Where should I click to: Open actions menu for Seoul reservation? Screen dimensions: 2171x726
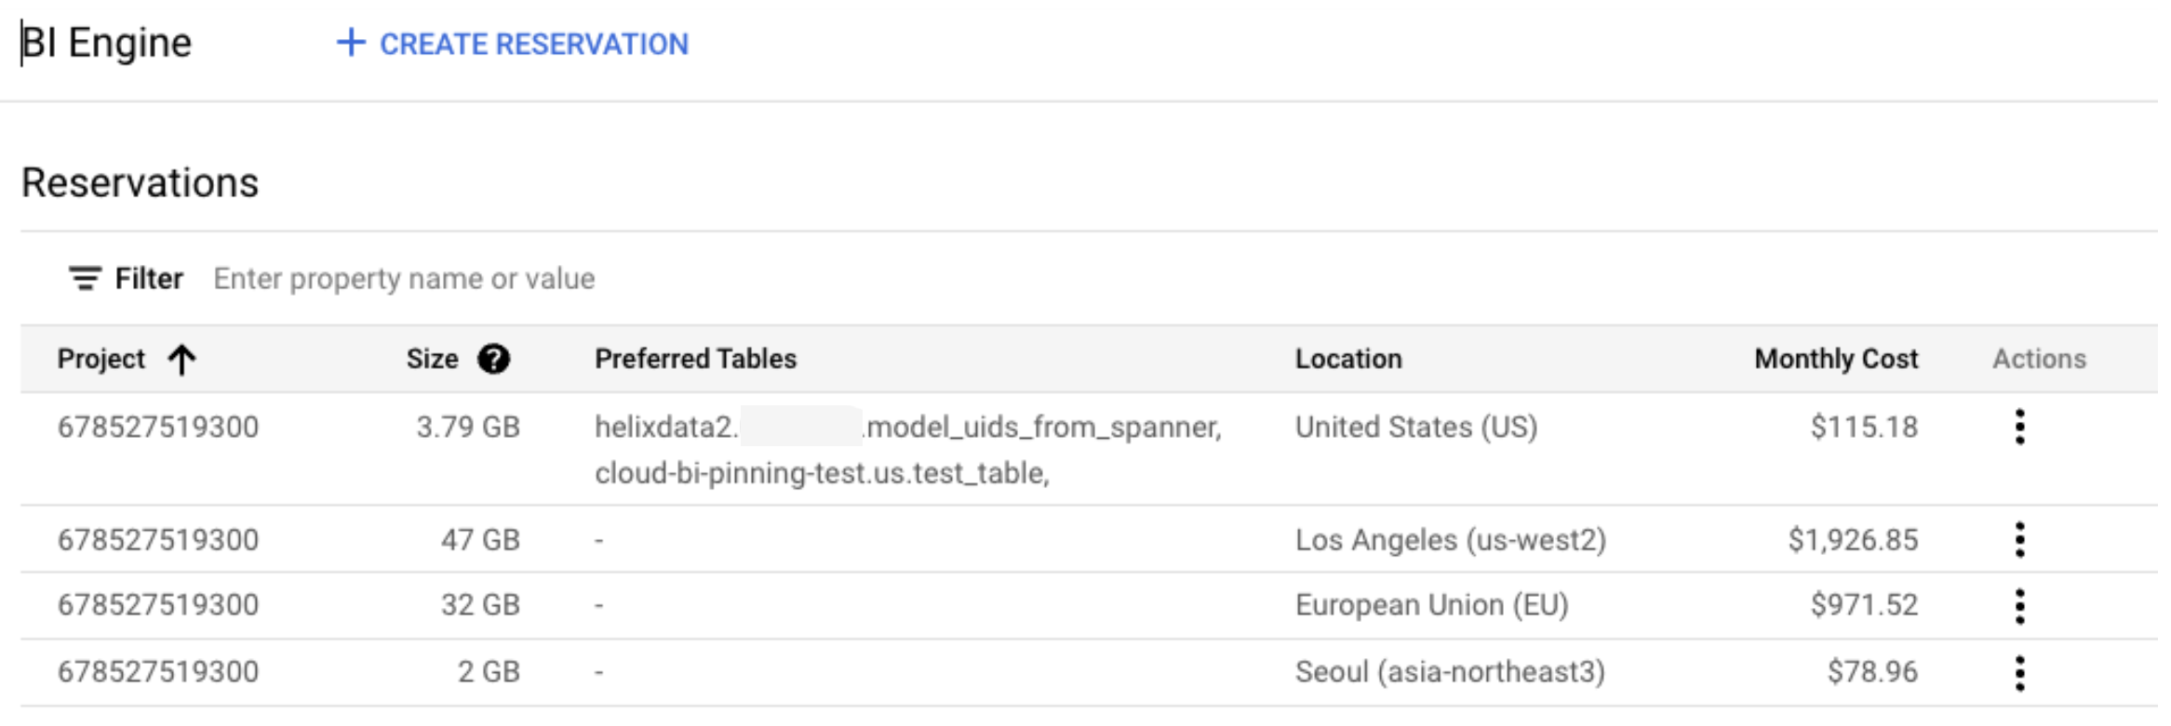pos(2019,673)
